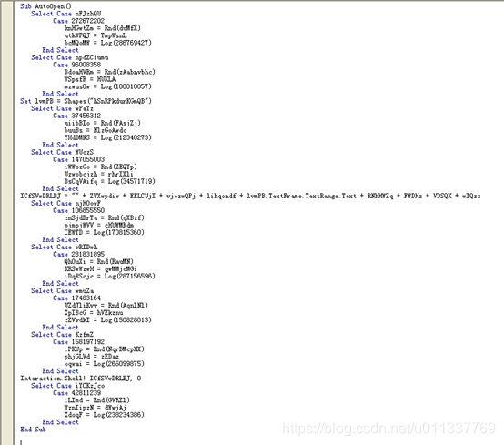This screenshot has width=504, height=445.
Task: Click the 'Set lvmPB = Shapes(...)' statement
Action: pos(86,101)
